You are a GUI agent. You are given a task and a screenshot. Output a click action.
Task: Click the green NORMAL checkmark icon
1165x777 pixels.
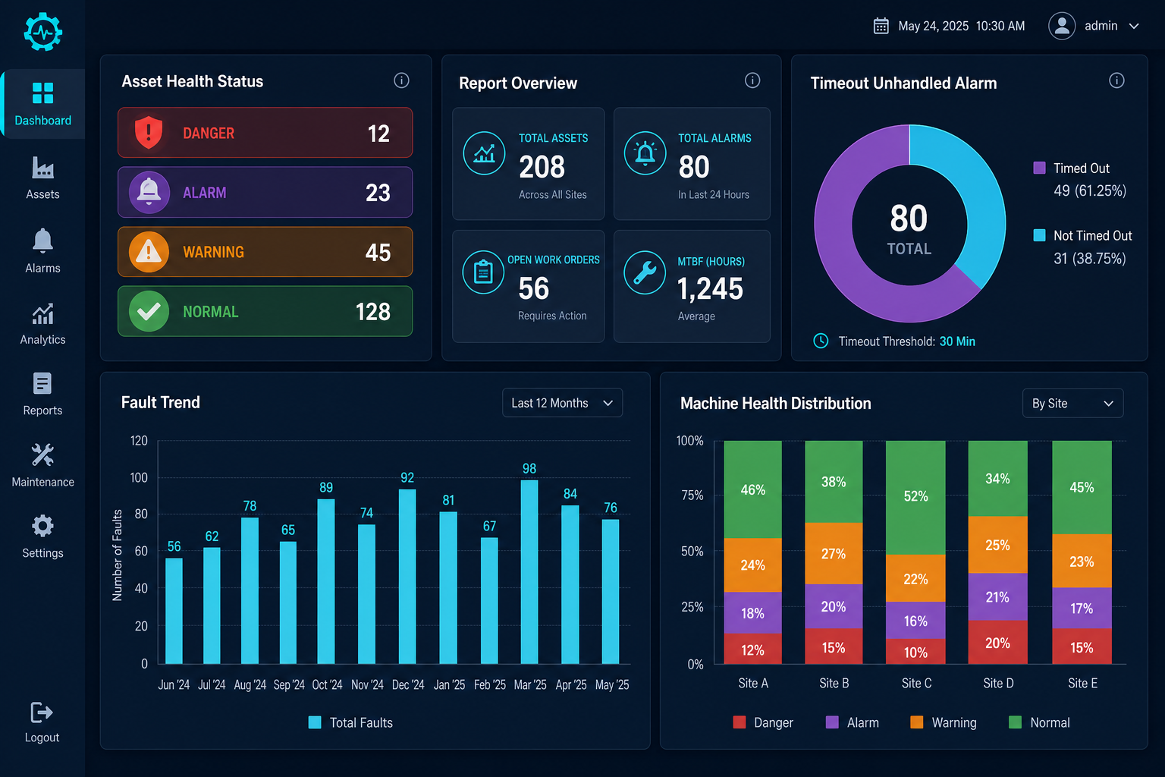tap(149, 311)
